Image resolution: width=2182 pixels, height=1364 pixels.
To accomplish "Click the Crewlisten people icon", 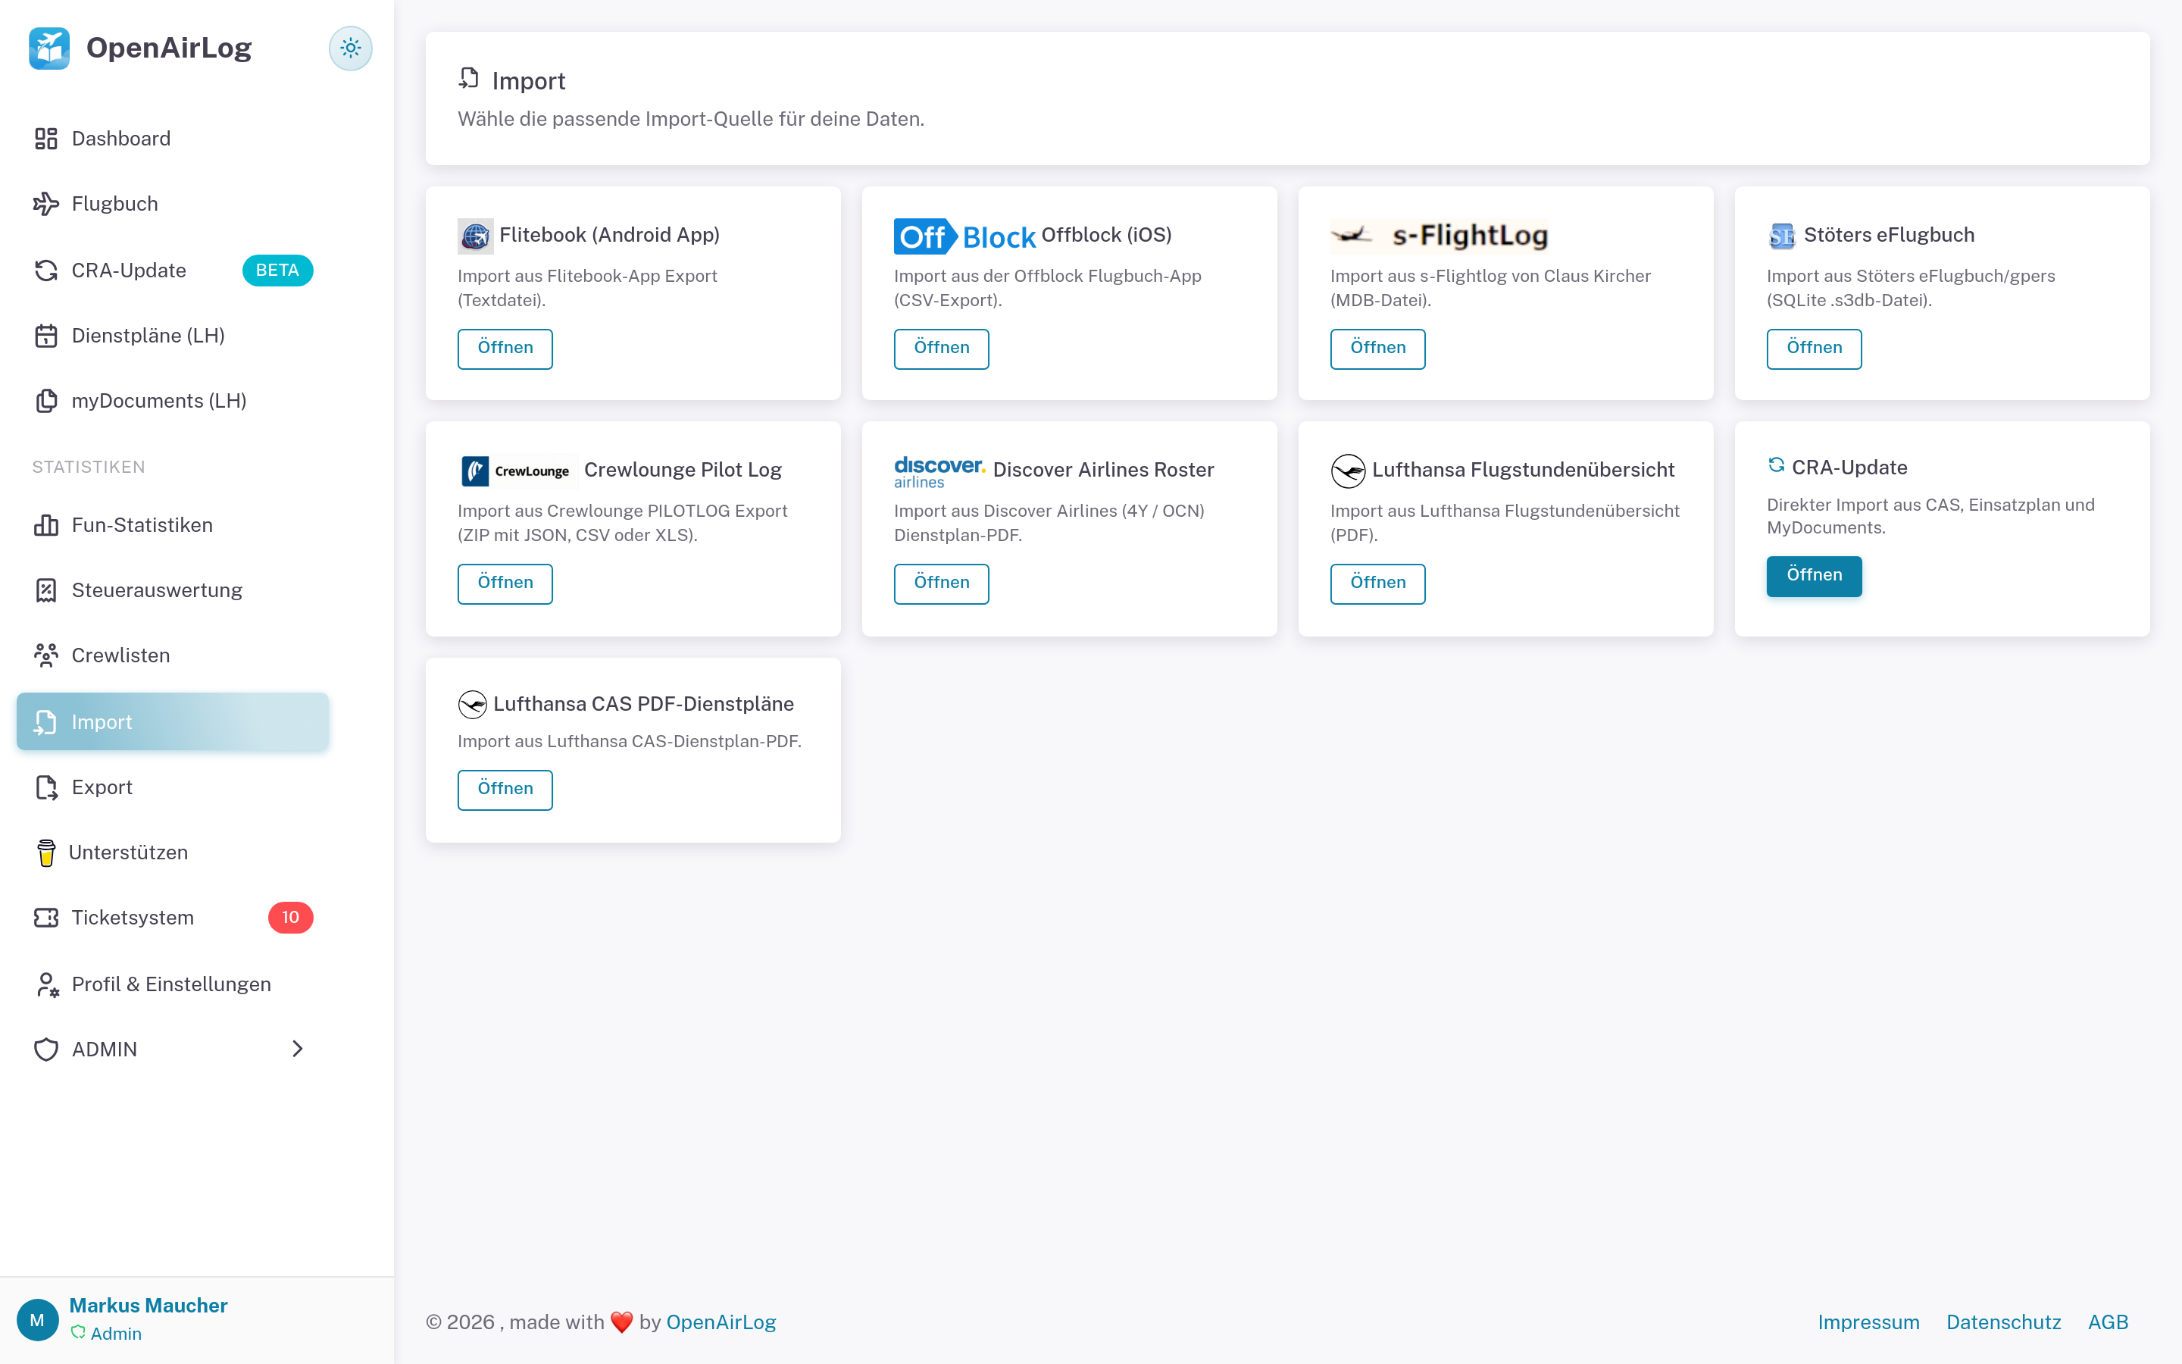I will pos(46,655).
